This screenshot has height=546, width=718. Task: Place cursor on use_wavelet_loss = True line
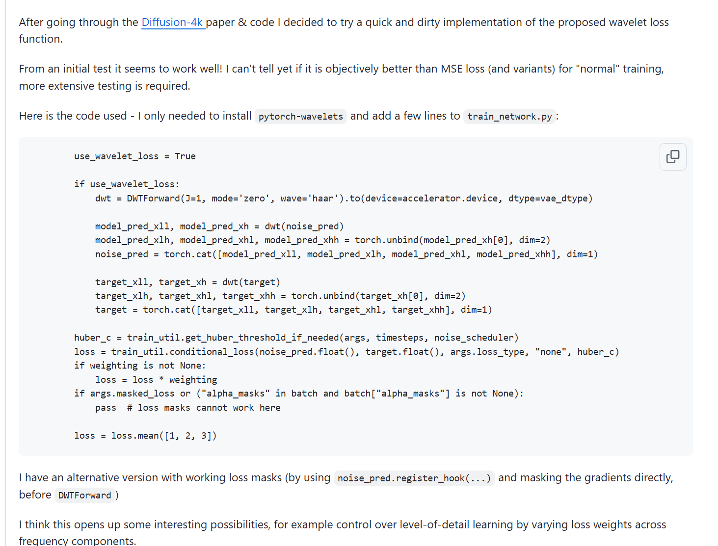(x=135, y=156)
